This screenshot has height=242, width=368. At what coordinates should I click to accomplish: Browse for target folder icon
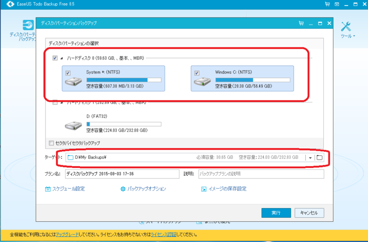pos(319,157)
